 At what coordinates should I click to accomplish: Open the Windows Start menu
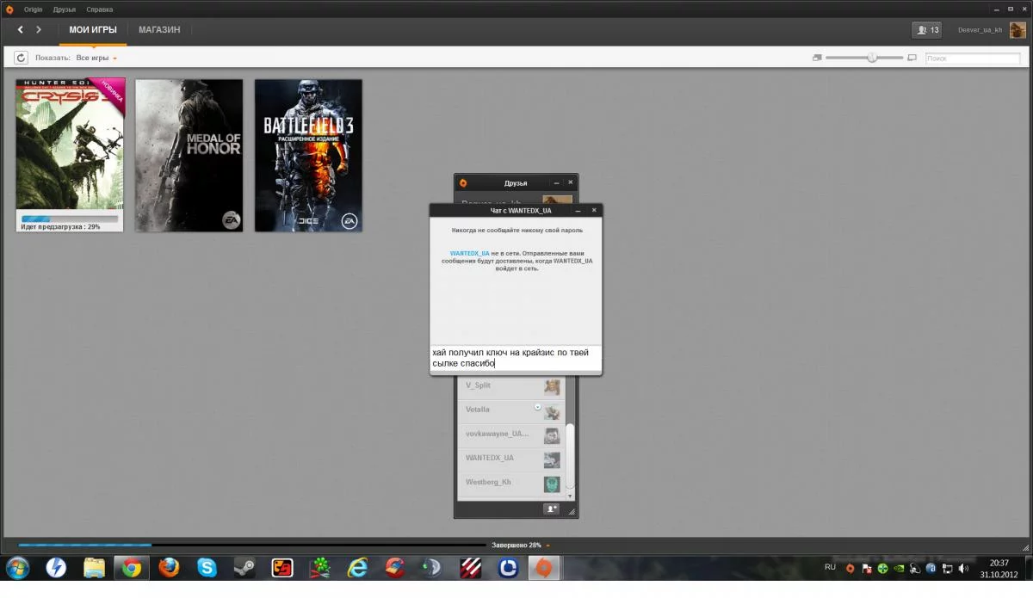point(17,568)
